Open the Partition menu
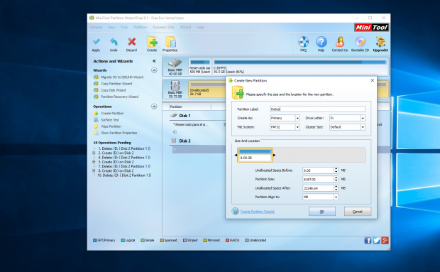Viewport: 440px width, 272px height. [140, 27]
